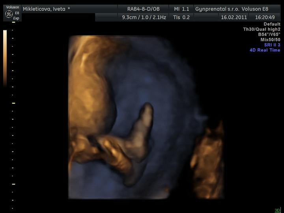Click the GE logo icon
284x213 pixels.
pos(8,14)
